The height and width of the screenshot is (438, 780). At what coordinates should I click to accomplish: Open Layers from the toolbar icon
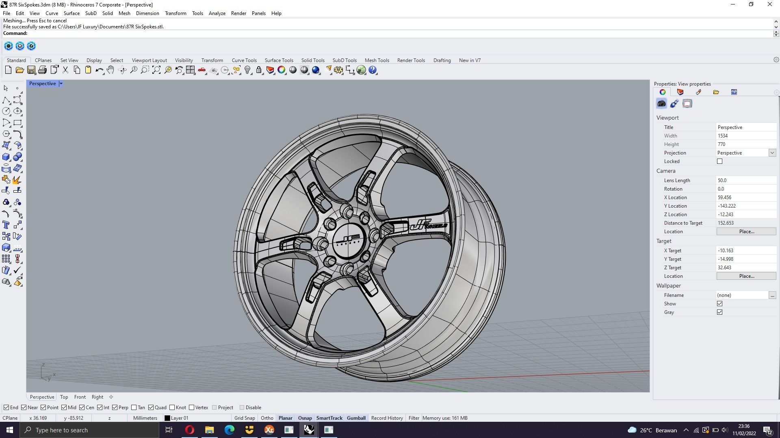pos(270,70)
